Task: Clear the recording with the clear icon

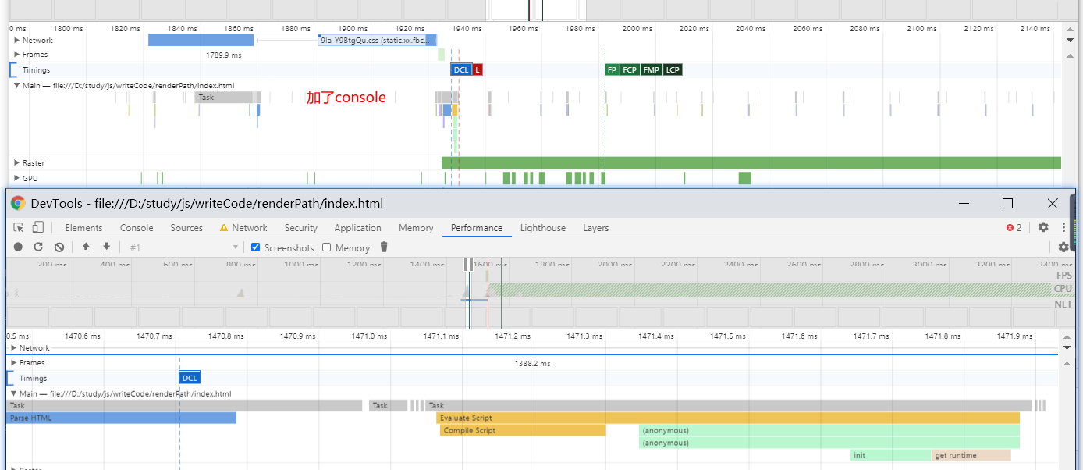Action: pos(59,247)
